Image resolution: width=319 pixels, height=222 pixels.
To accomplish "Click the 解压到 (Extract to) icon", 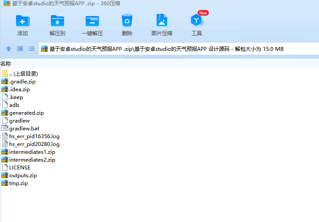I will (x=57, y=20).
